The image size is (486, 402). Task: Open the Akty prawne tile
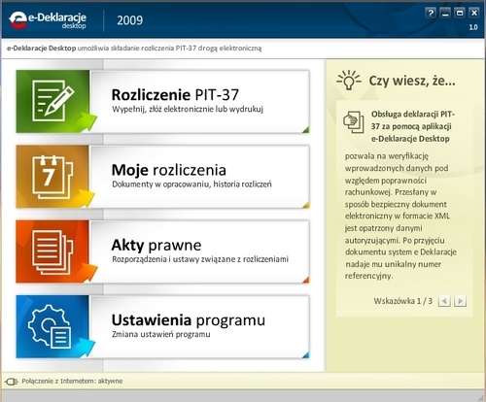tap(162, 251)
